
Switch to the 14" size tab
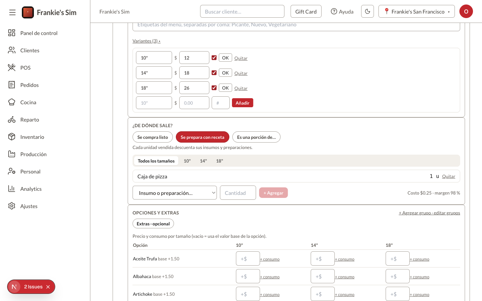point(203,161)
